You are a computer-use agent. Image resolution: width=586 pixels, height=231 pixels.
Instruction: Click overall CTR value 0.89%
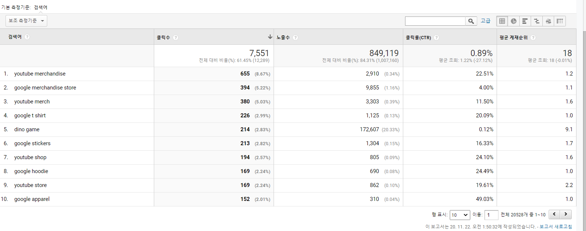481,53
